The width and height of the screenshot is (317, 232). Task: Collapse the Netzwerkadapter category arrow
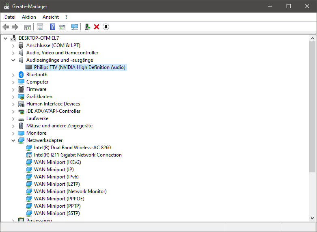(13, 140)
